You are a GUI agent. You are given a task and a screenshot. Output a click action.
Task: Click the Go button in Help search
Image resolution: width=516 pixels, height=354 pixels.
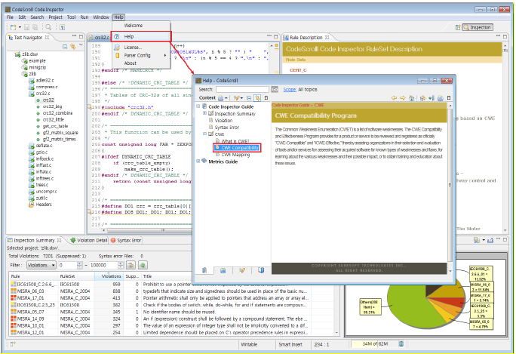[275, 89]
